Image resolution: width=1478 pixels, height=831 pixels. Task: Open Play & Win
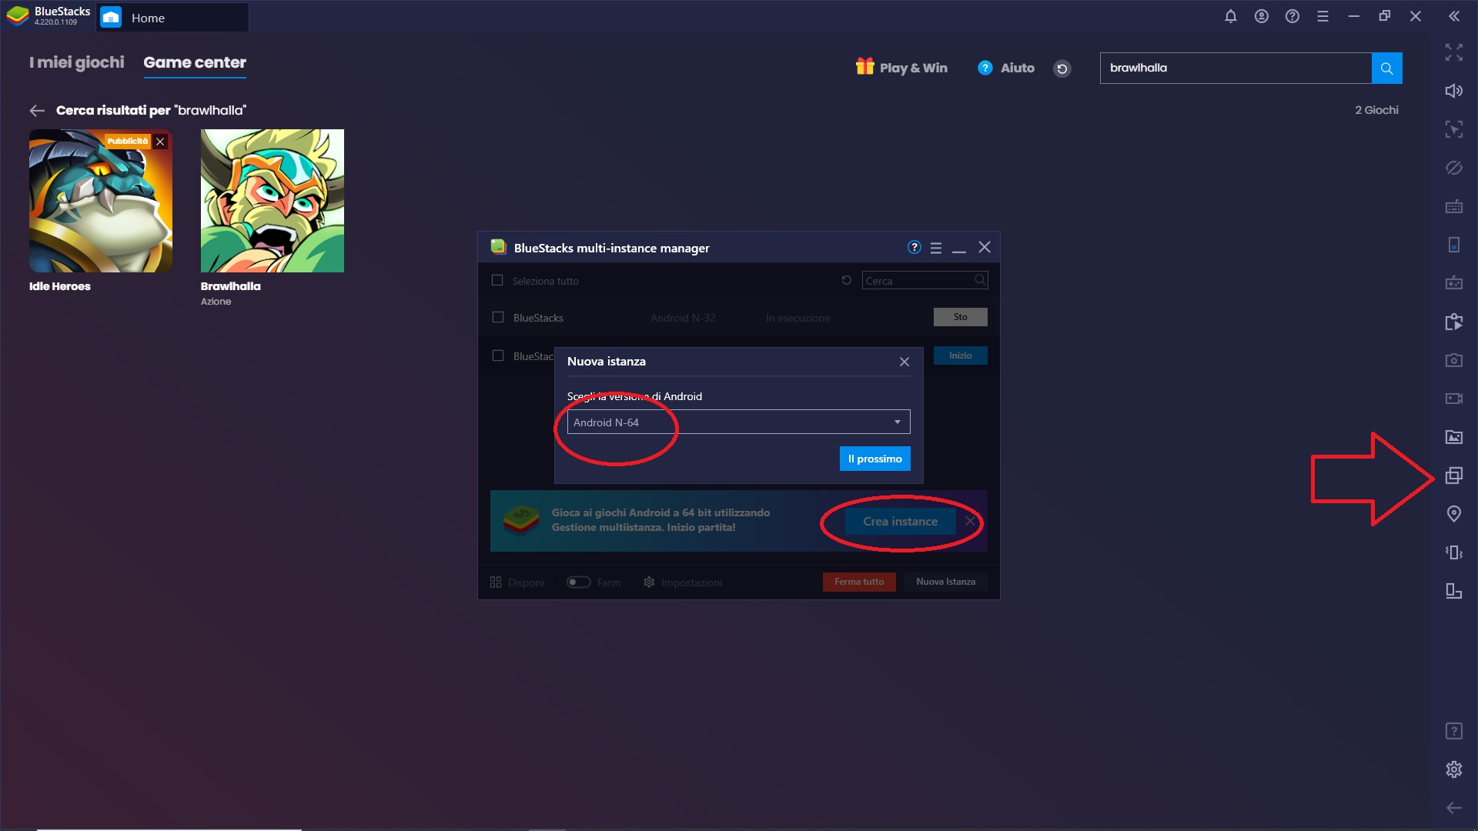pos(901,68)
